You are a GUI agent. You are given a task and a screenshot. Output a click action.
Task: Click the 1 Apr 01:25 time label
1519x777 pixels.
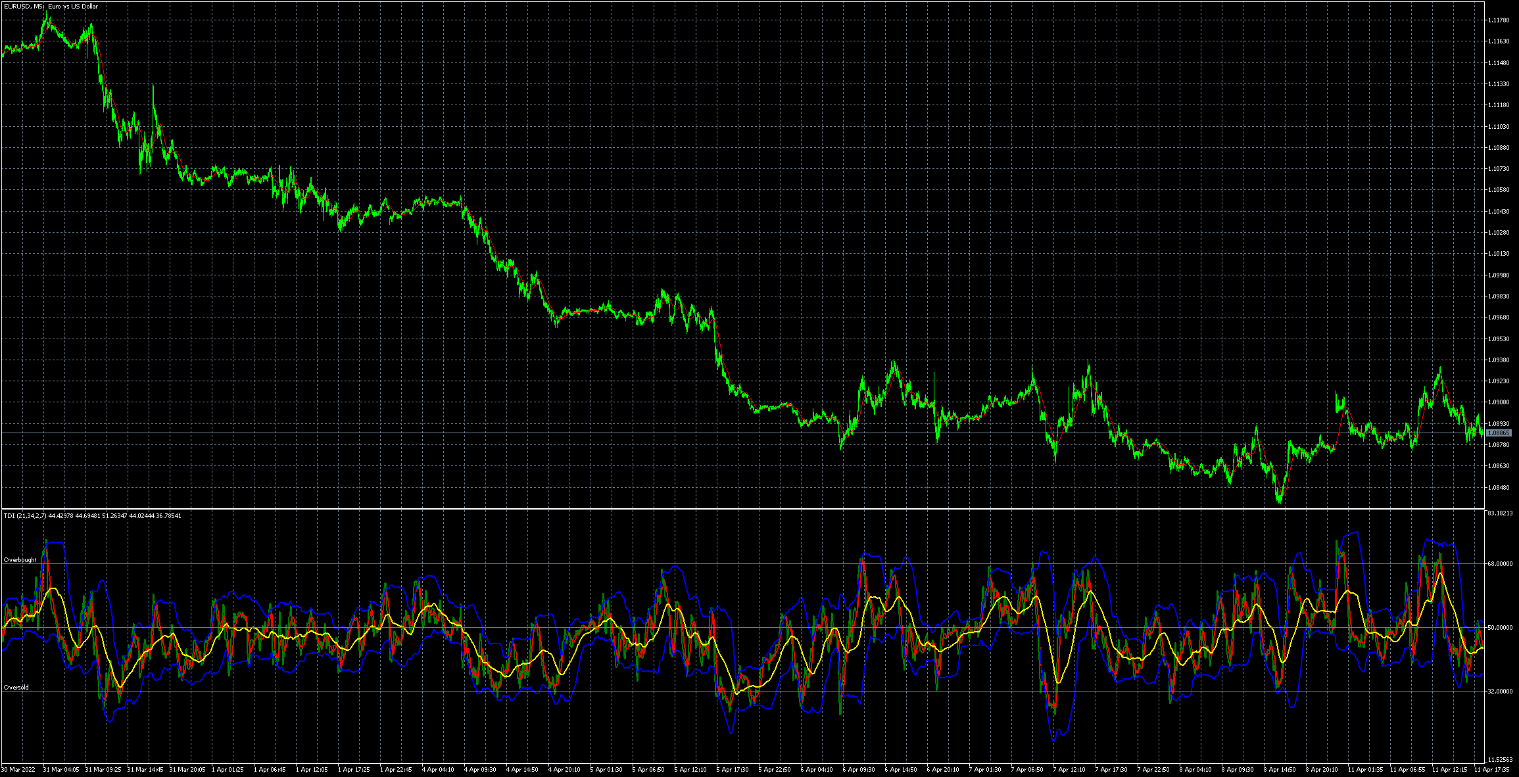228,769
